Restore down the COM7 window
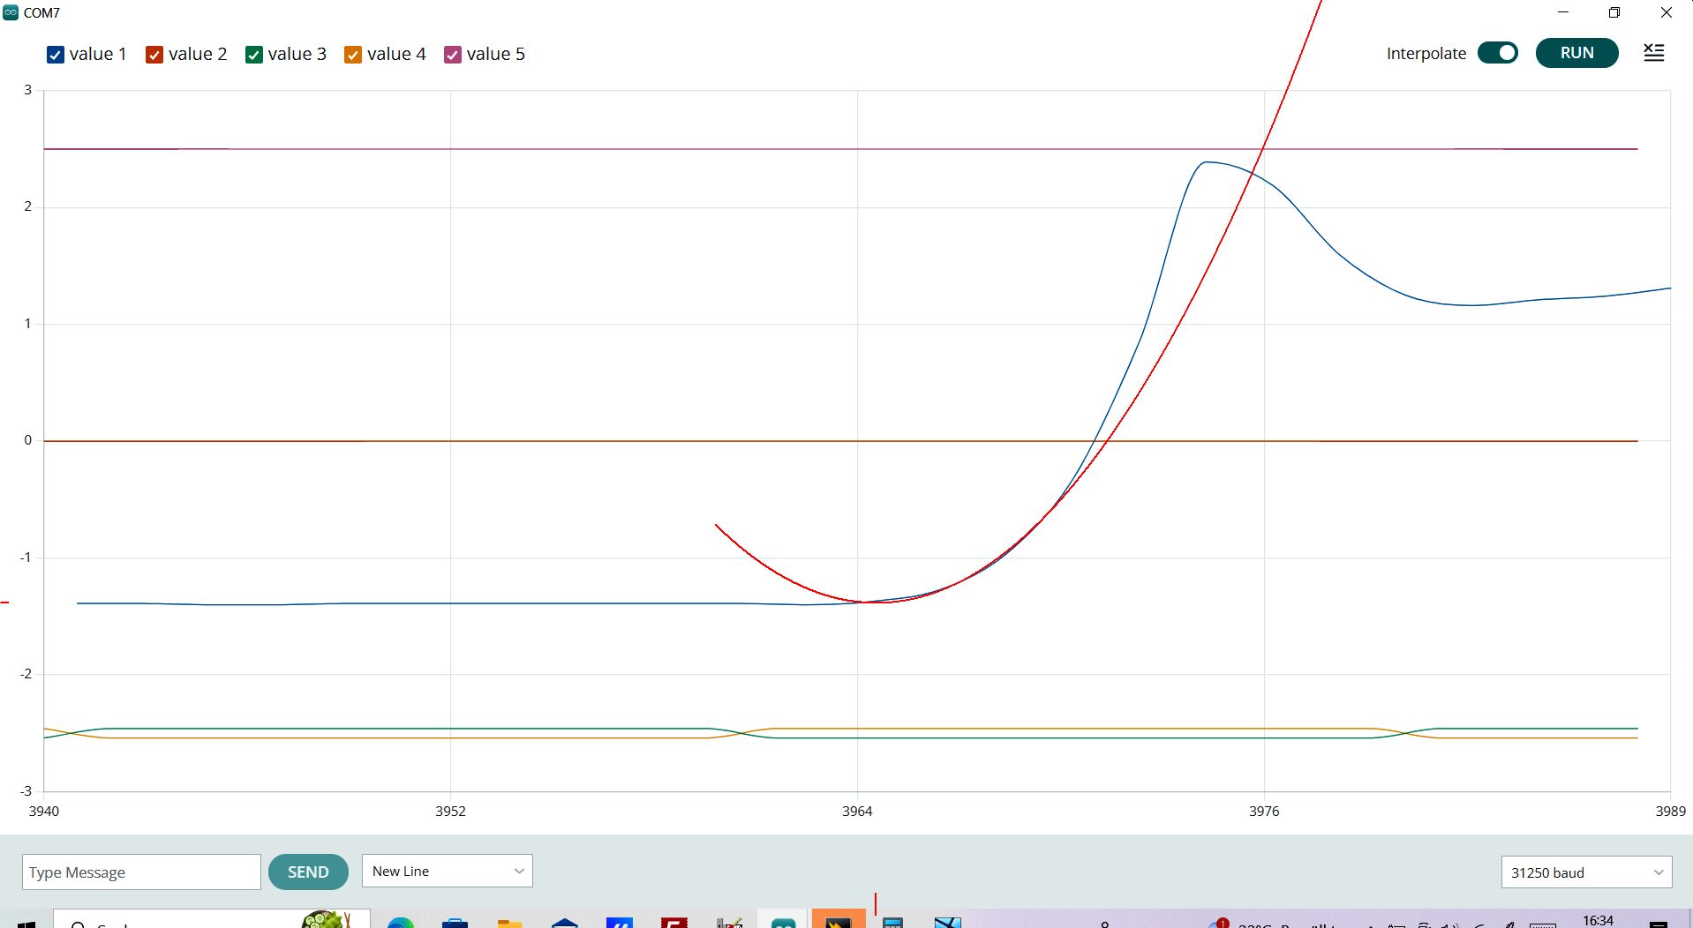The image size is (1693, 928). (1614, 12)
